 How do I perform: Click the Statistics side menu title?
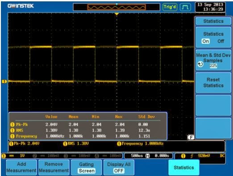click(213, 21)
